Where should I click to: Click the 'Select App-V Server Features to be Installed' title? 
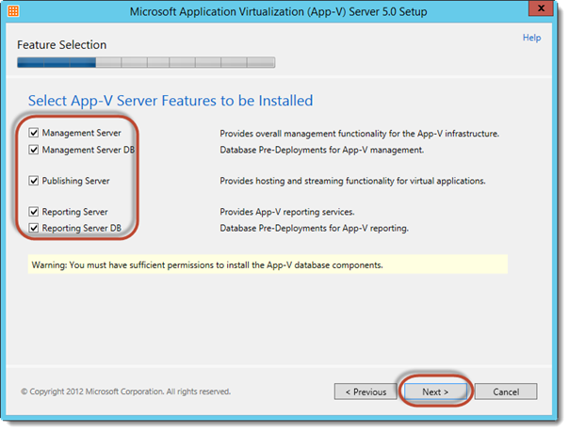(x=171, y=101)
